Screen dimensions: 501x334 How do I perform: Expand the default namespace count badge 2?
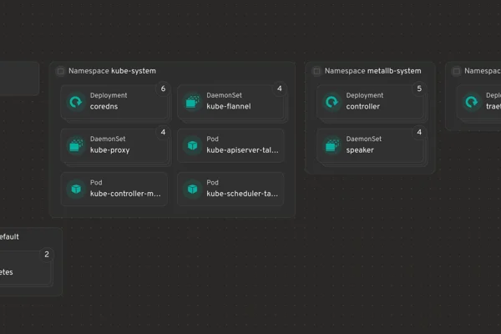(47, 255)
